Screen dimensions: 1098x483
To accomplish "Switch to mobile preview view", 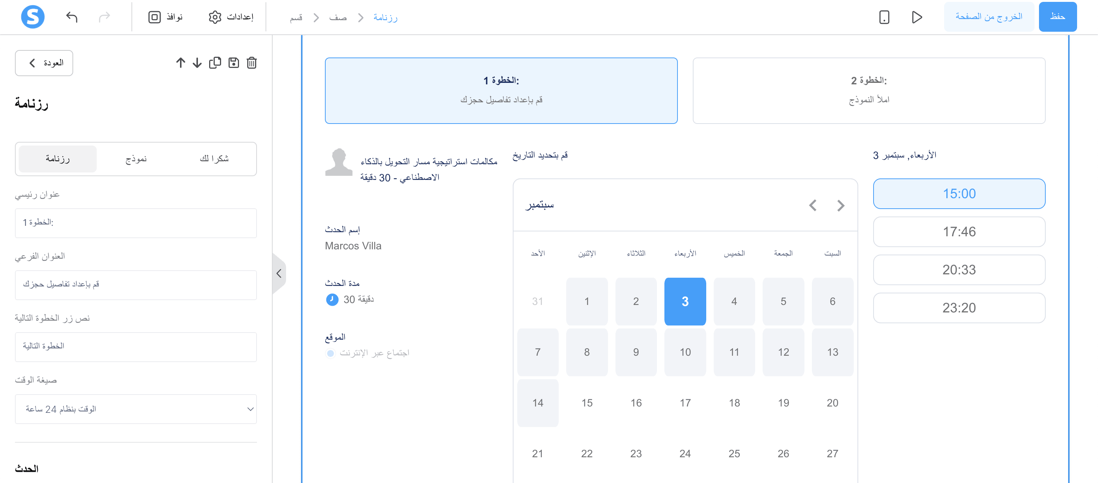I will pos(884,18).
